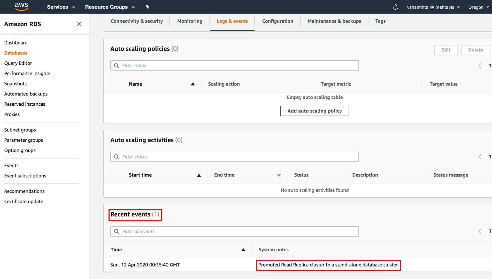This screenshot has width=492, height=279.
Task: Sort policies by Name column arrow
Action: pos(193,84)
